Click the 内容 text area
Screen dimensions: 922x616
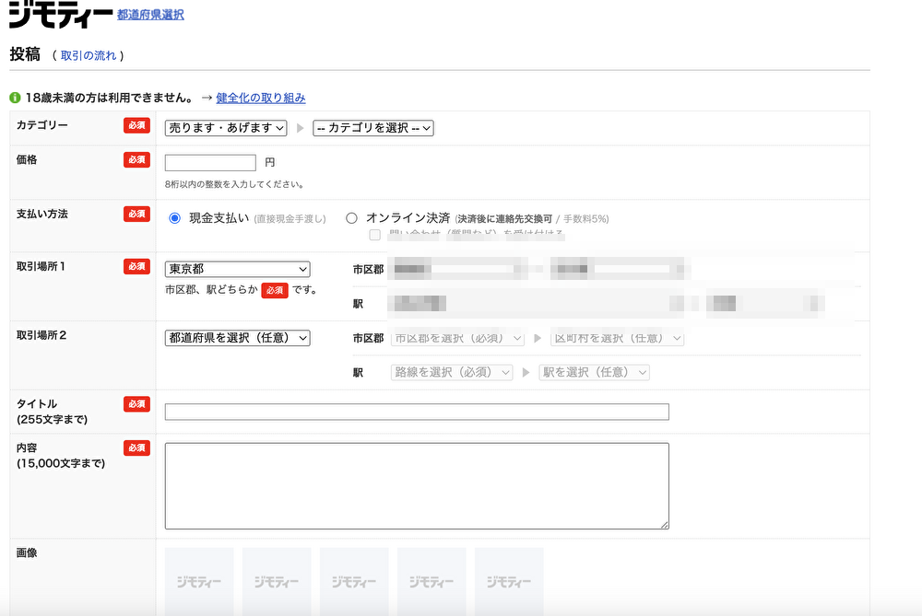pyautogui.click(x=417, y=485)
